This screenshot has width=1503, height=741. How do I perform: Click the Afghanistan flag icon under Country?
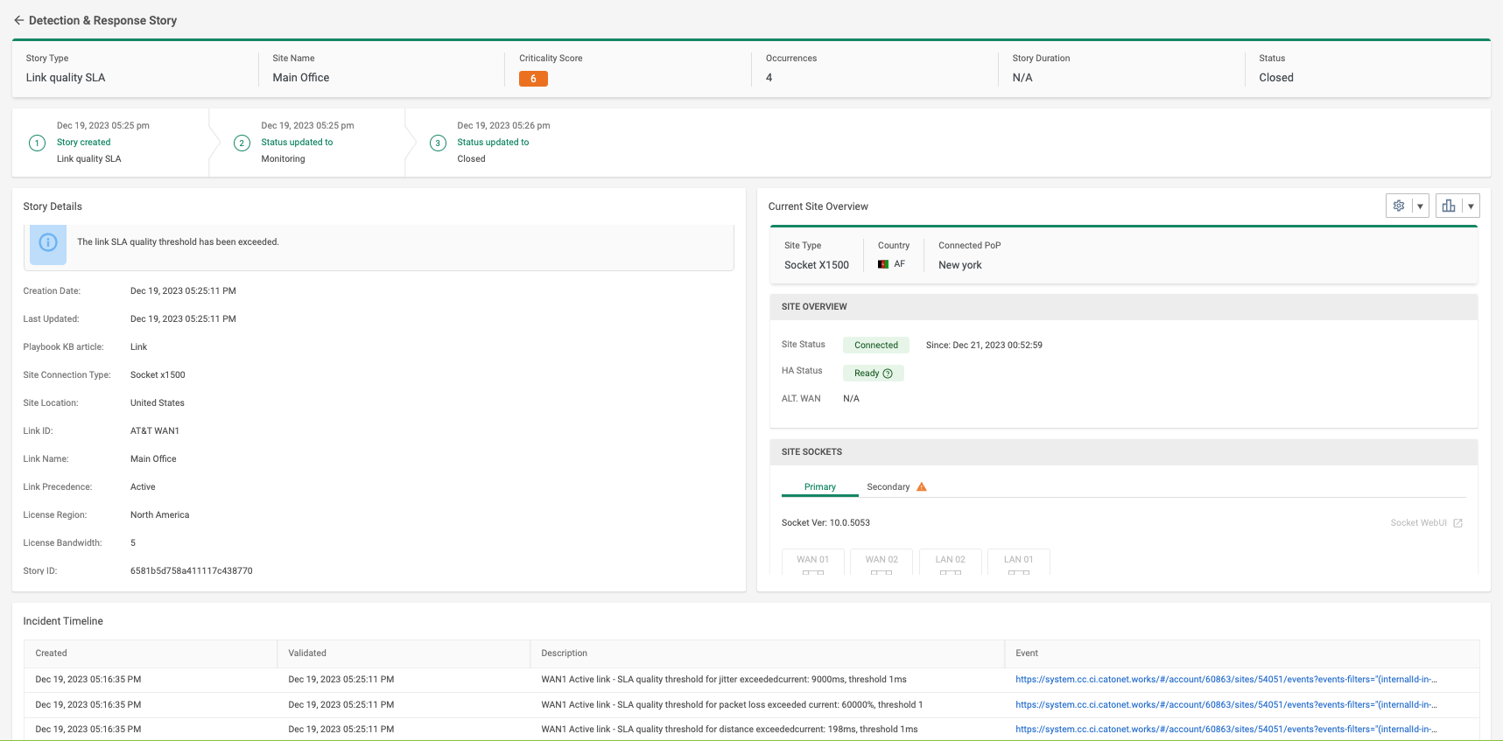click(x=883, y=264)
